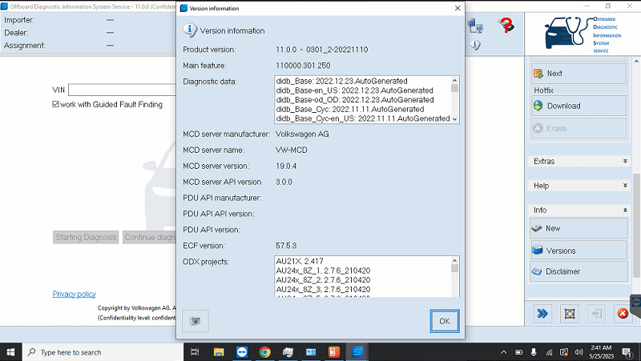Click the logout door icon
The image size is (641, 361).
pyautogui.click(x=596, y=313)
